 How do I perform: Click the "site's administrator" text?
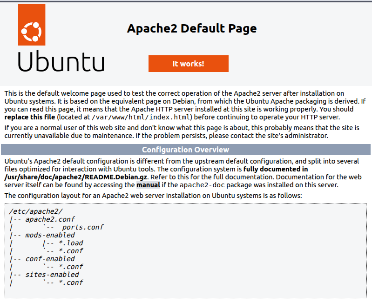click(302, 136)
